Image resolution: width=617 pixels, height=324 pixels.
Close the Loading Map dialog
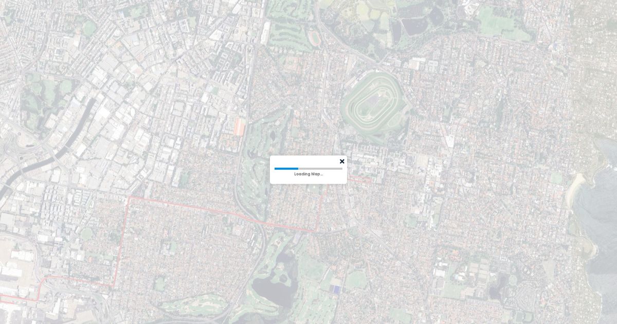(x=342, y=161)
